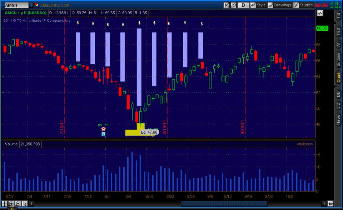Click the jump-to-latest icon at bottom right

pyautogui.click(x=330, y=204)
